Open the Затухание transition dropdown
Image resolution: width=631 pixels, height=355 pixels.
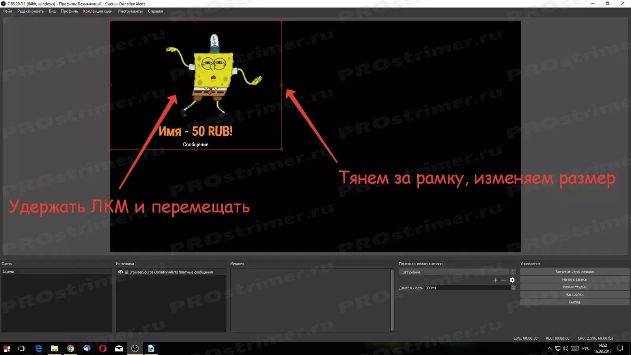457,272
